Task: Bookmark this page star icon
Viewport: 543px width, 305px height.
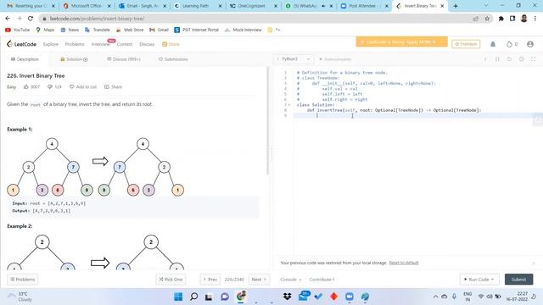Action: pyautogui.click(x=487, y=19)
